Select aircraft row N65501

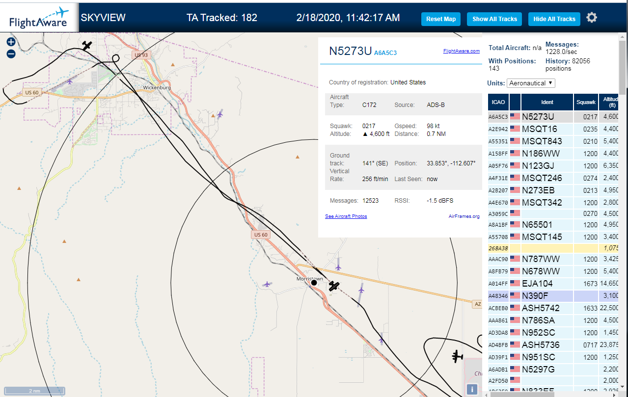point(553,225)
